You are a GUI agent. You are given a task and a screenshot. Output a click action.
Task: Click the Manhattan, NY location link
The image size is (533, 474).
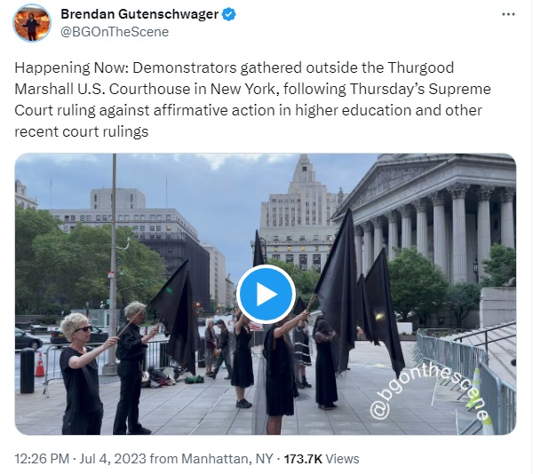227,459
